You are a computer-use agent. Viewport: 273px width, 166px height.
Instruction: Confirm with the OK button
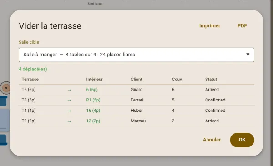242,140
